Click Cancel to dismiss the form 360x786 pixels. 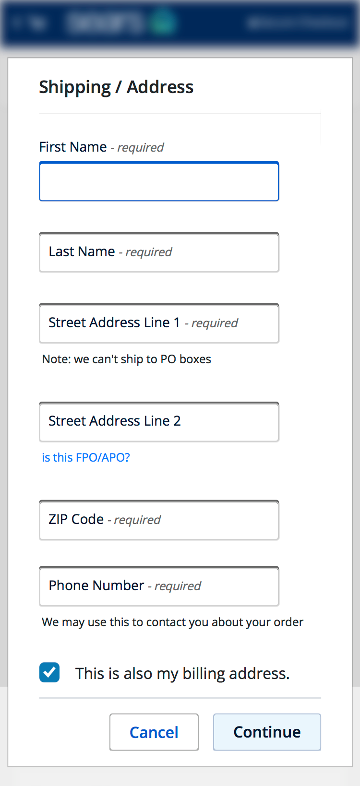point(154,732)
